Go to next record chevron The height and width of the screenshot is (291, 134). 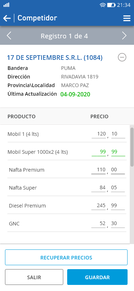(x=124, y=35)
